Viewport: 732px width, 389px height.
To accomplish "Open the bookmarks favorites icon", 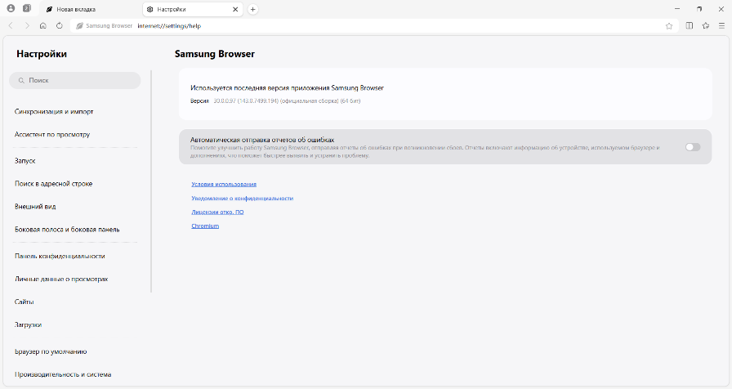I will click(705, 25).
